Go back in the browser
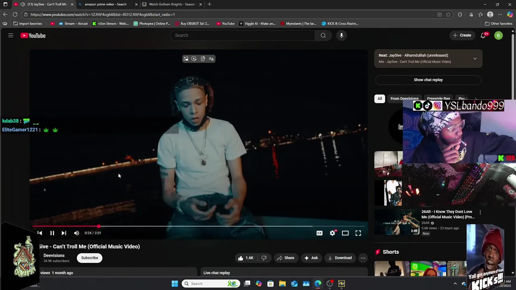This screenshot has width=516, height=290. 5,14
